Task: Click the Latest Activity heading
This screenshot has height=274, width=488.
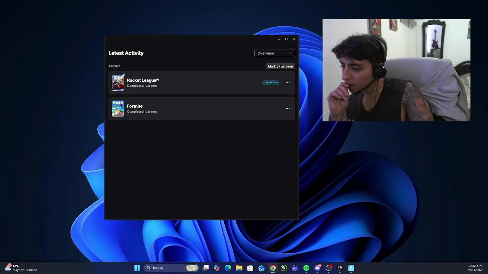Action: [126, 53]
